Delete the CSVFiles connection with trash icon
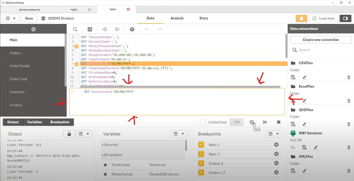Image resolution: width=354 pixels, height=181 pixels. [x=349, y=77]
